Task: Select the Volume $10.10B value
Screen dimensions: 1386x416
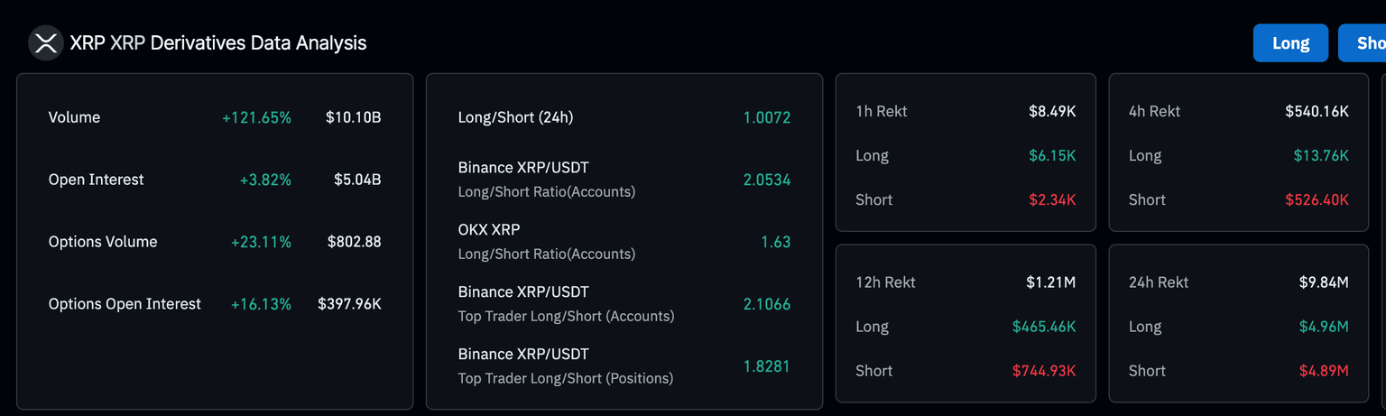Action: [353, 117]
